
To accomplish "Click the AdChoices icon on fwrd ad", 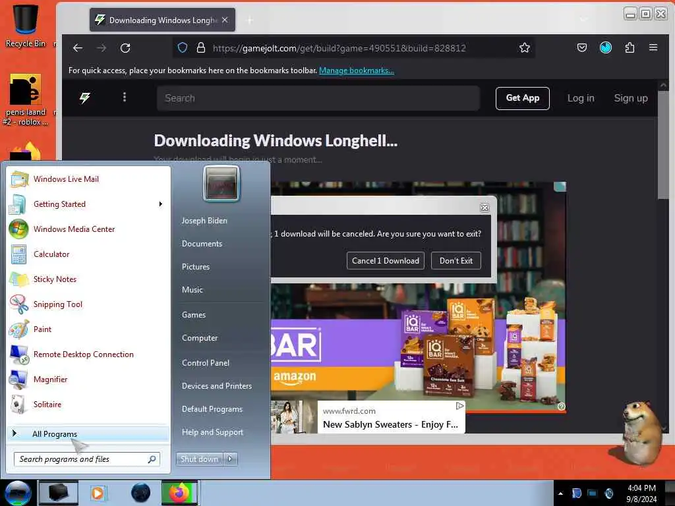I will (459, 405).
